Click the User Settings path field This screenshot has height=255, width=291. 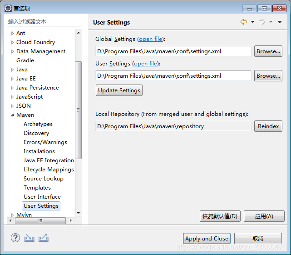(173, 75)
